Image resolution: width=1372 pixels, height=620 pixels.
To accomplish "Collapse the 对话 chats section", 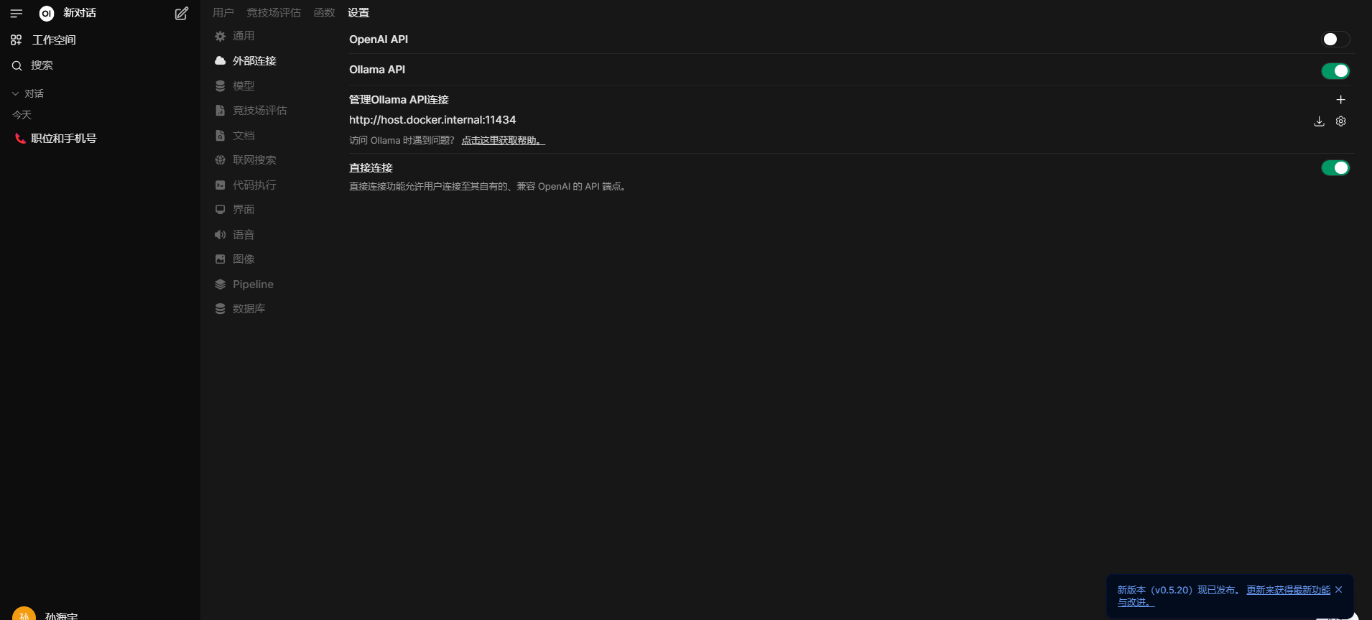I will pos(28,93).
